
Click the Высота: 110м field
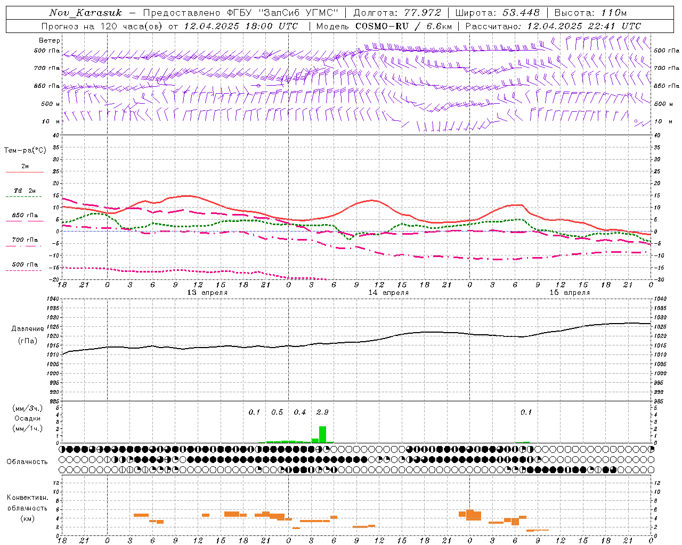tap(590, 13)
